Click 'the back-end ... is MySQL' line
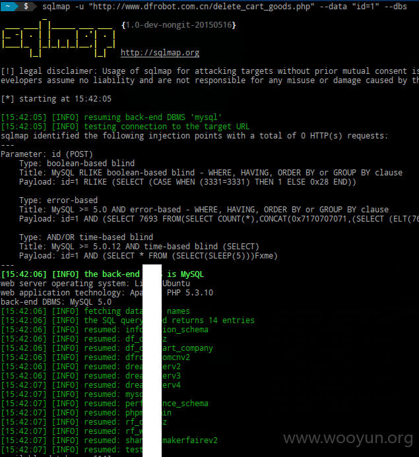The width and height of the screenshot is (419, 457). (102, 274)
